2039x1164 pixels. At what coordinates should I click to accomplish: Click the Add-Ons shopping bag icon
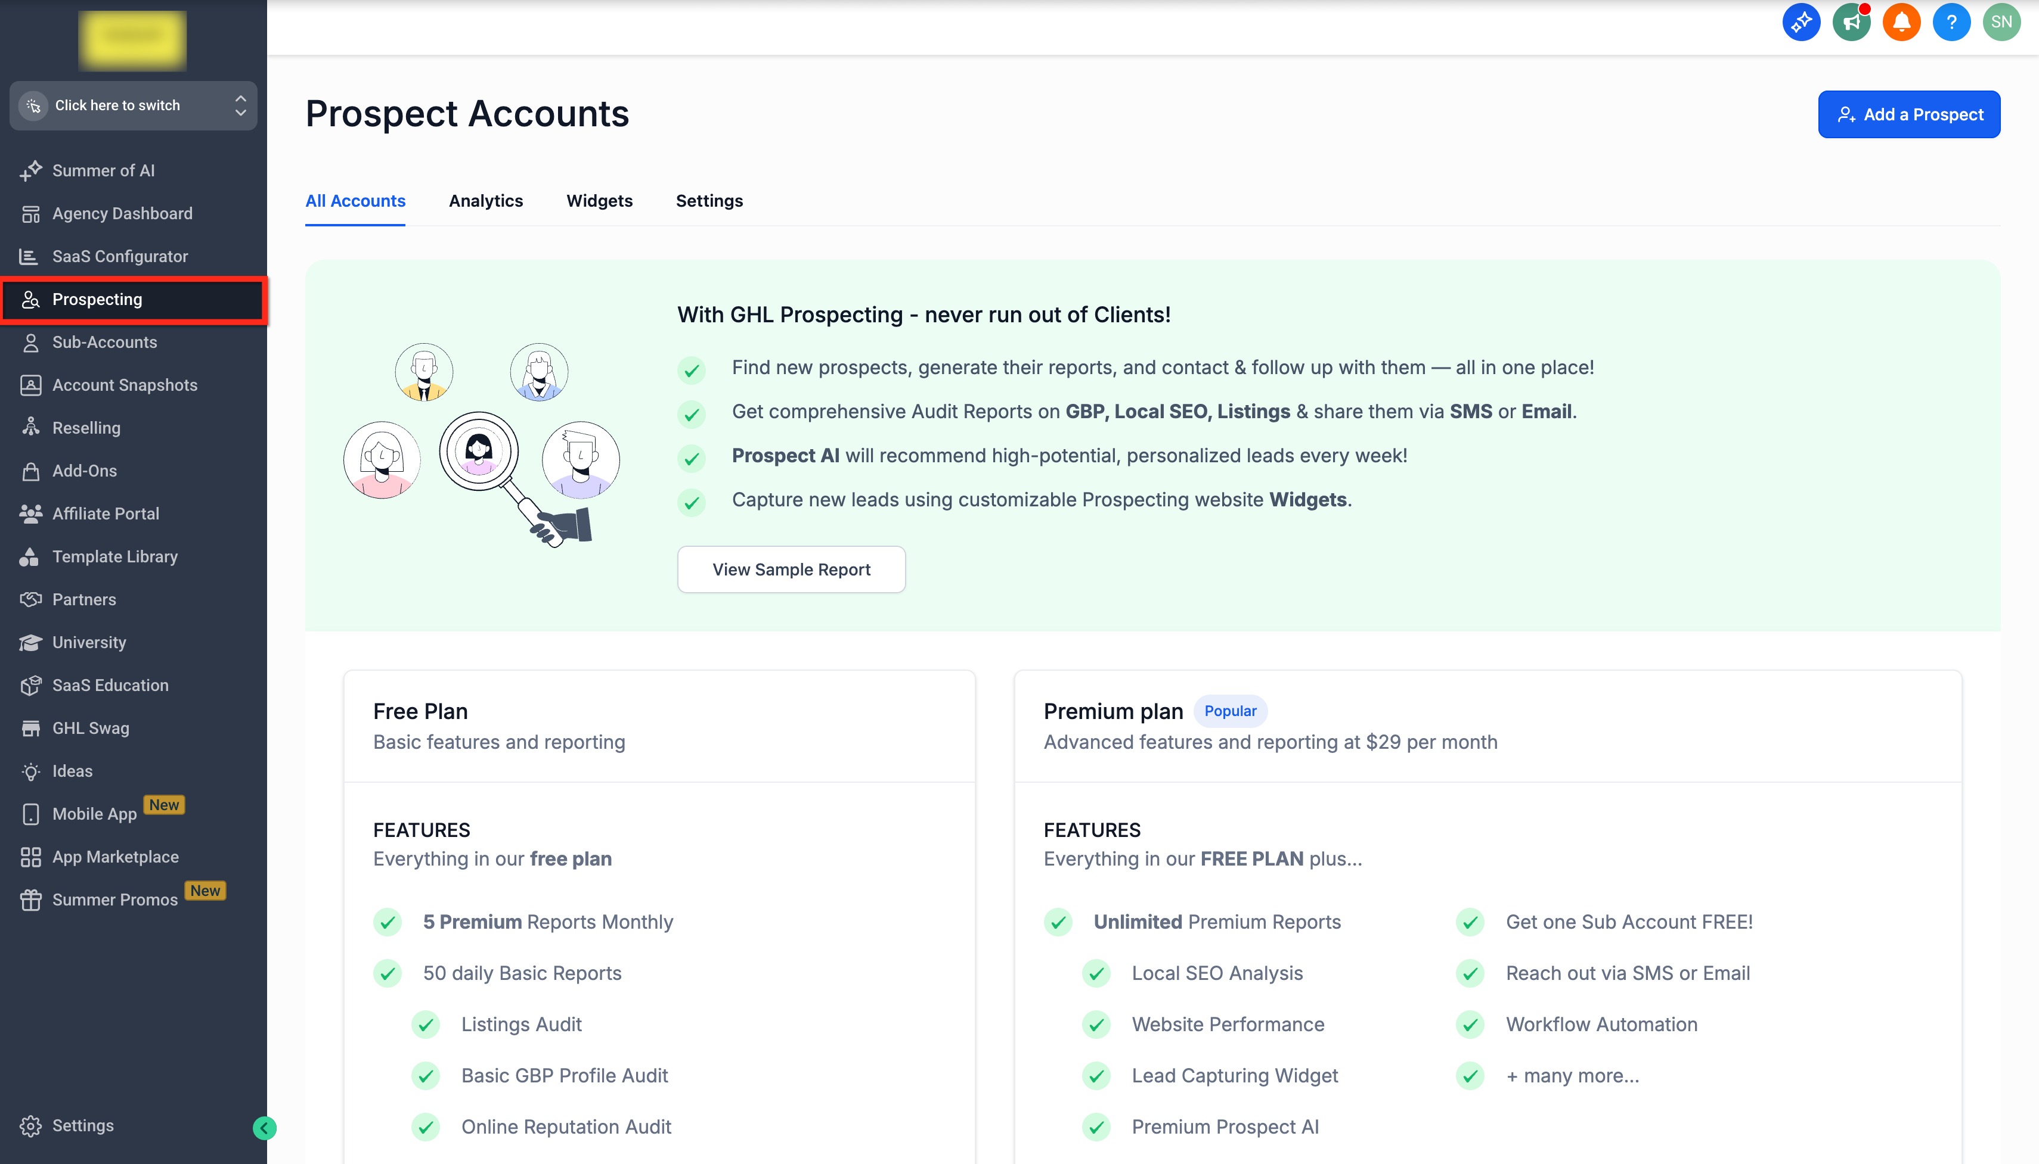(30, 471)
